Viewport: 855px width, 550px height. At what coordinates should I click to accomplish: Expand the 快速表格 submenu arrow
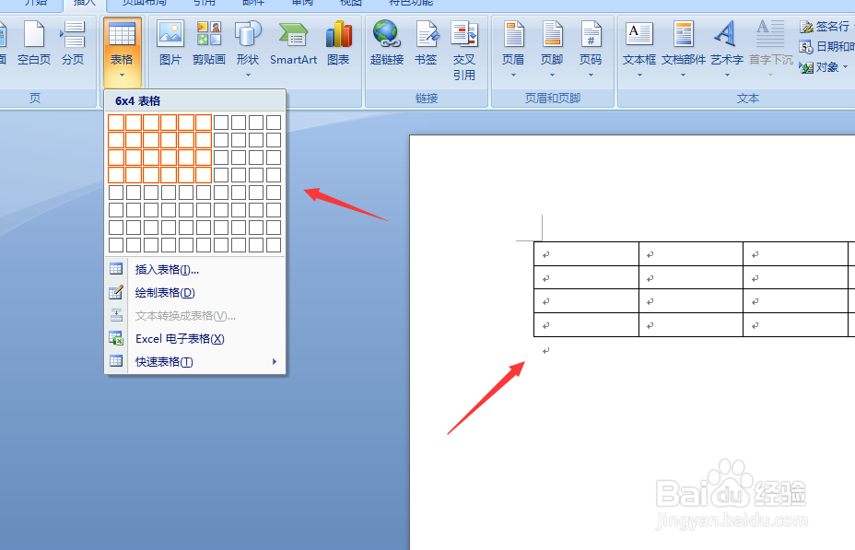[275, 361]
